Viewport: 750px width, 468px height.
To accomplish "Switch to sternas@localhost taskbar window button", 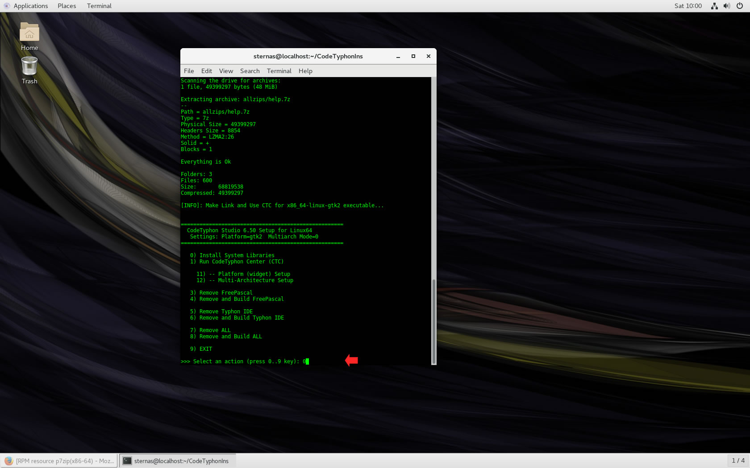I will pos(177,461).
